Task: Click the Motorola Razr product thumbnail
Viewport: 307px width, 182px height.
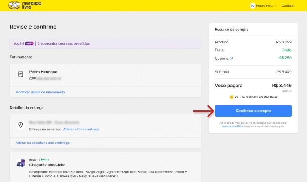Action: 21,163
